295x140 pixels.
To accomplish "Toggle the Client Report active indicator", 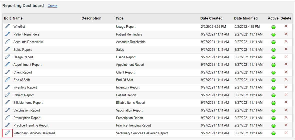I will 273,73.
